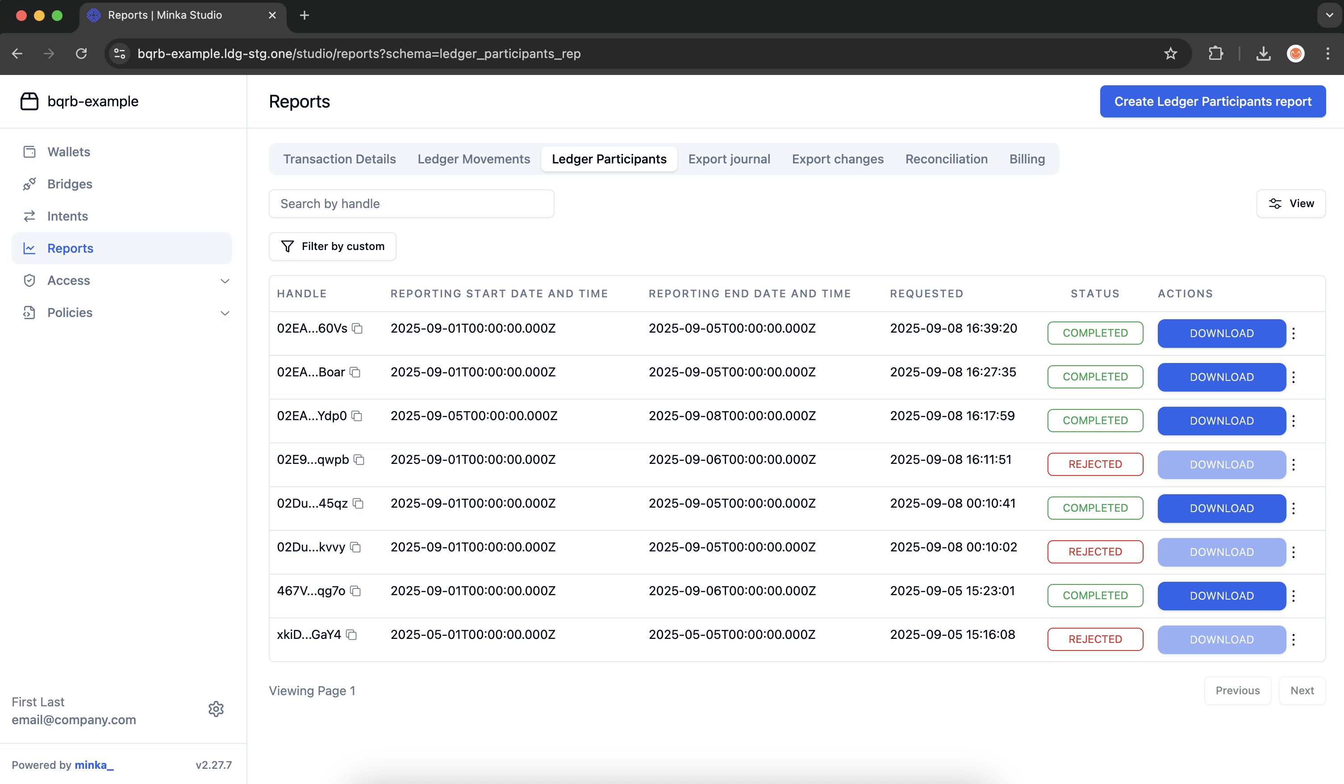Focus the Search by handle field
This screenshot has height=784, width=1344.
(411, 204)
